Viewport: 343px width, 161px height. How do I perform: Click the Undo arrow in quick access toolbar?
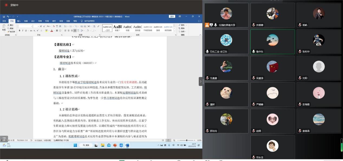point(8,16)
